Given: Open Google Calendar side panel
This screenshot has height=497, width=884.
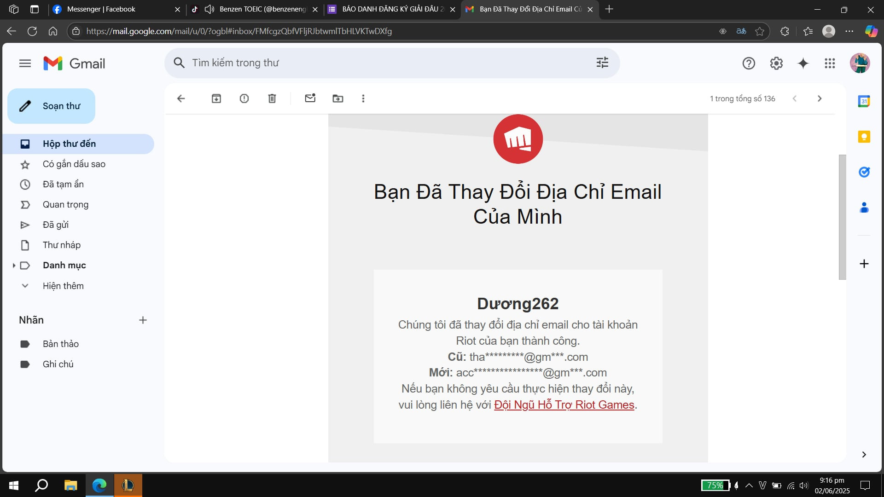Looking at the screenshot, I should click(x=864, y=101).
